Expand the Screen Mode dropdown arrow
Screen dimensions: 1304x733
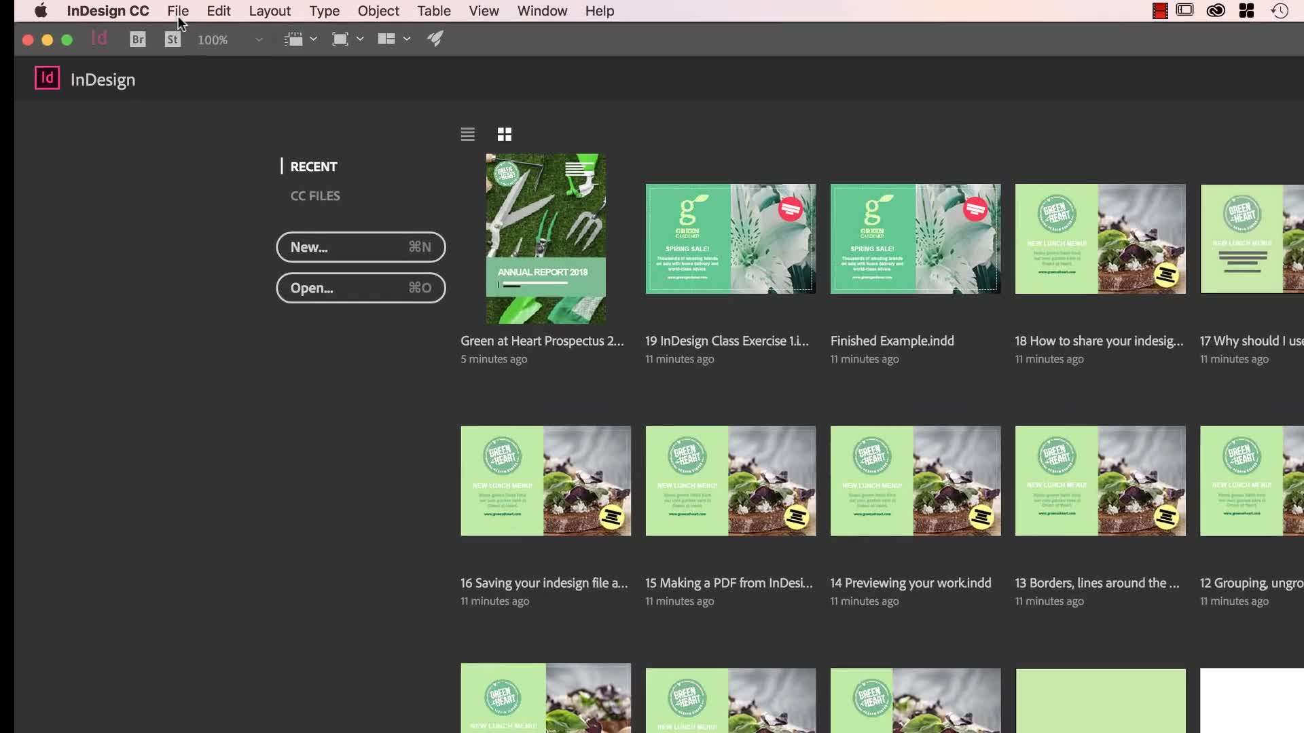point(360,39)
